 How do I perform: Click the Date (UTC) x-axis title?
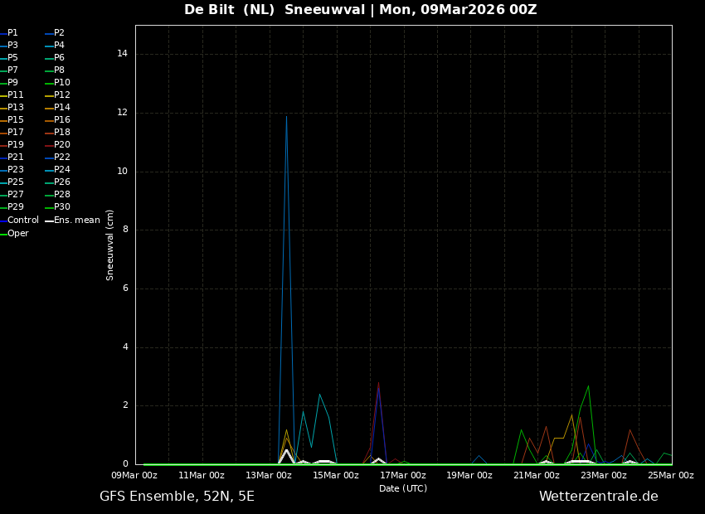pos(402,489)
